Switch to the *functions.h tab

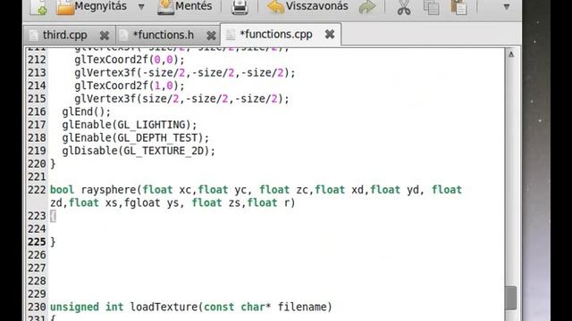pos(163,35)
